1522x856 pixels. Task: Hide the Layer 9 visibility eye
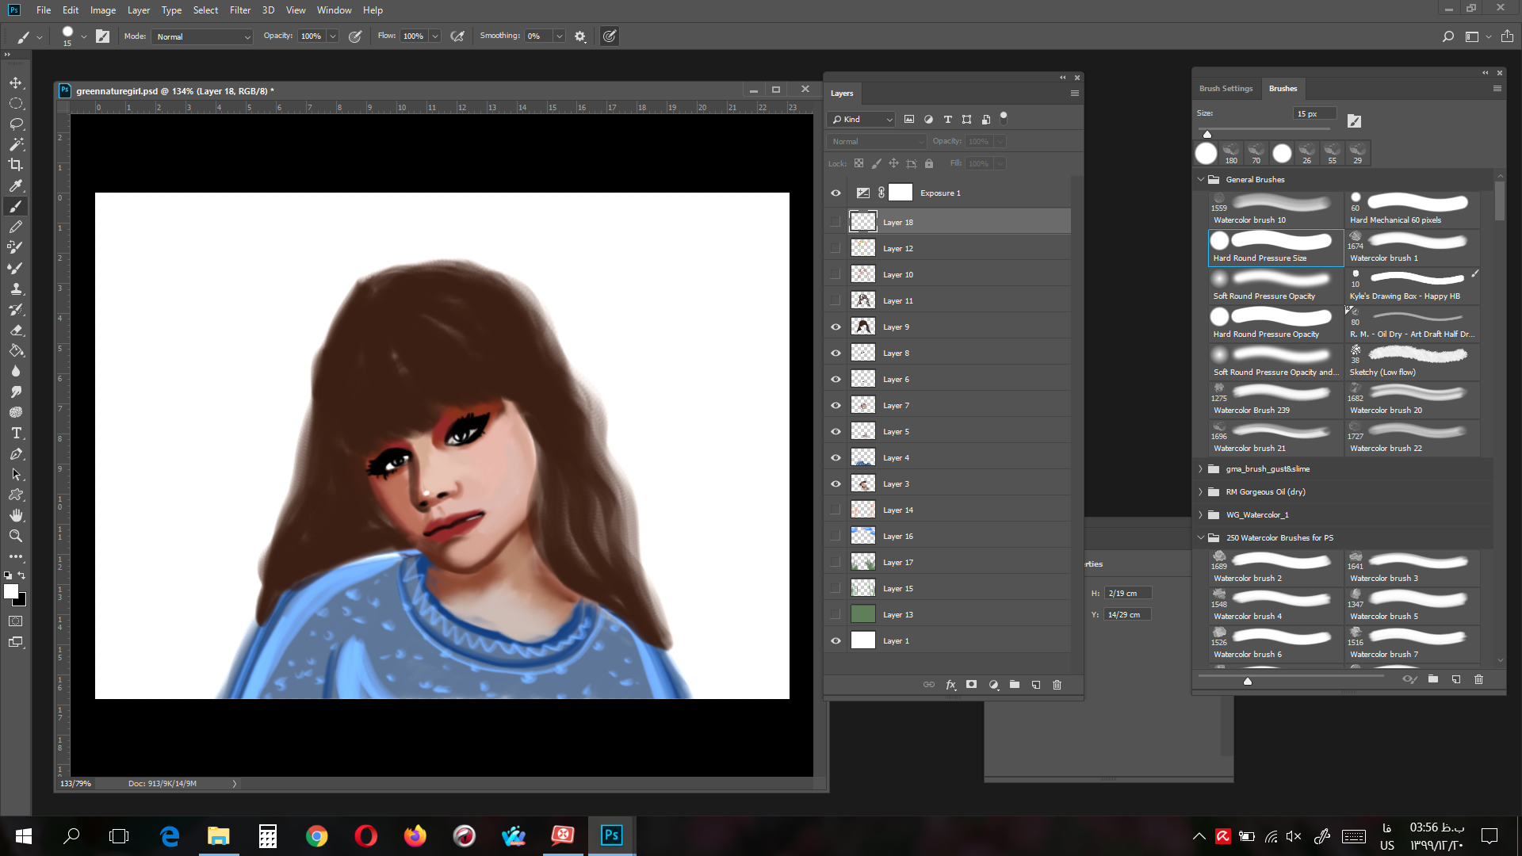click(836, 327)
